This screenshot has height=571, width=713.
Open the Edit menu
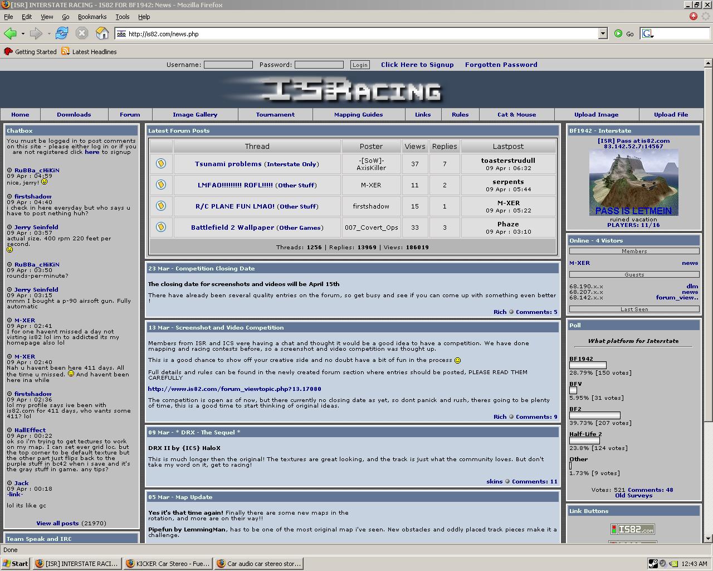click(27, 17)
